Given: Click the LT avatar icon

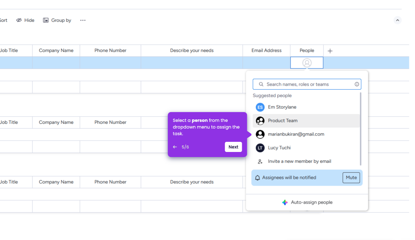Looking at the screenshot, I should pos(260,148).
